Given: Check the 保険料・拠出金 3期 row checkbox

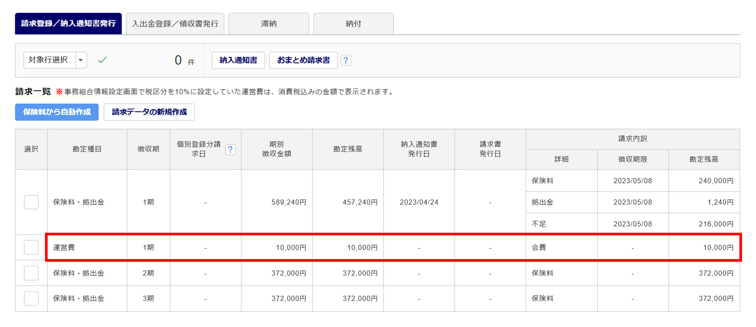Looking at the screenshot, I should click(x=31, y=298).
